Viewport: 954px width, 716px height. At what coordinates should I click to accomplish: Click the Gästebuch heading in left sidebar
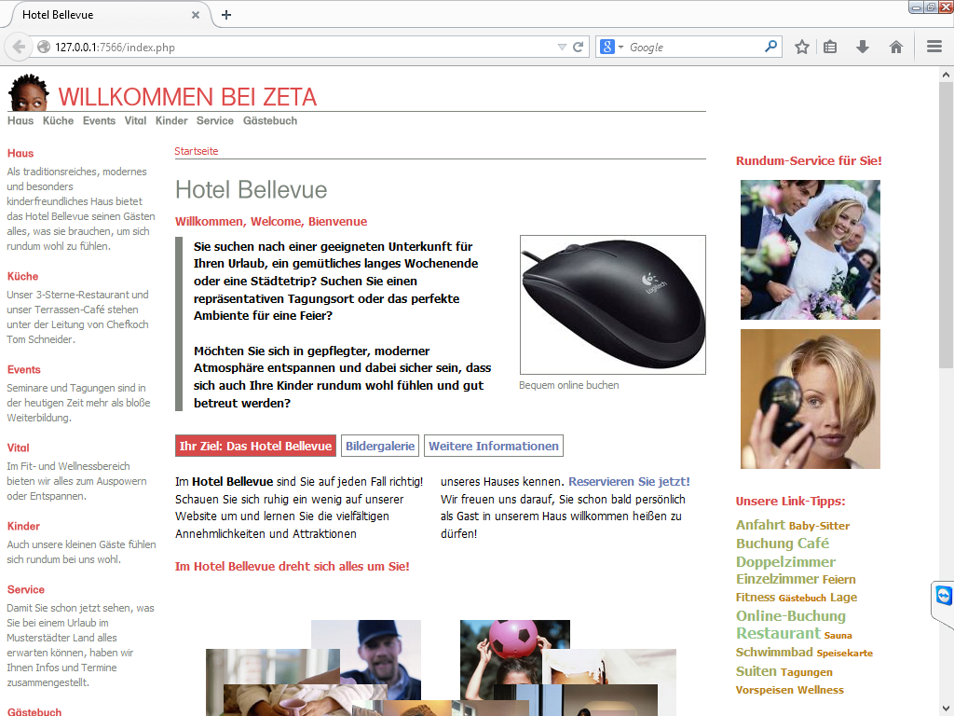point(34,711)
